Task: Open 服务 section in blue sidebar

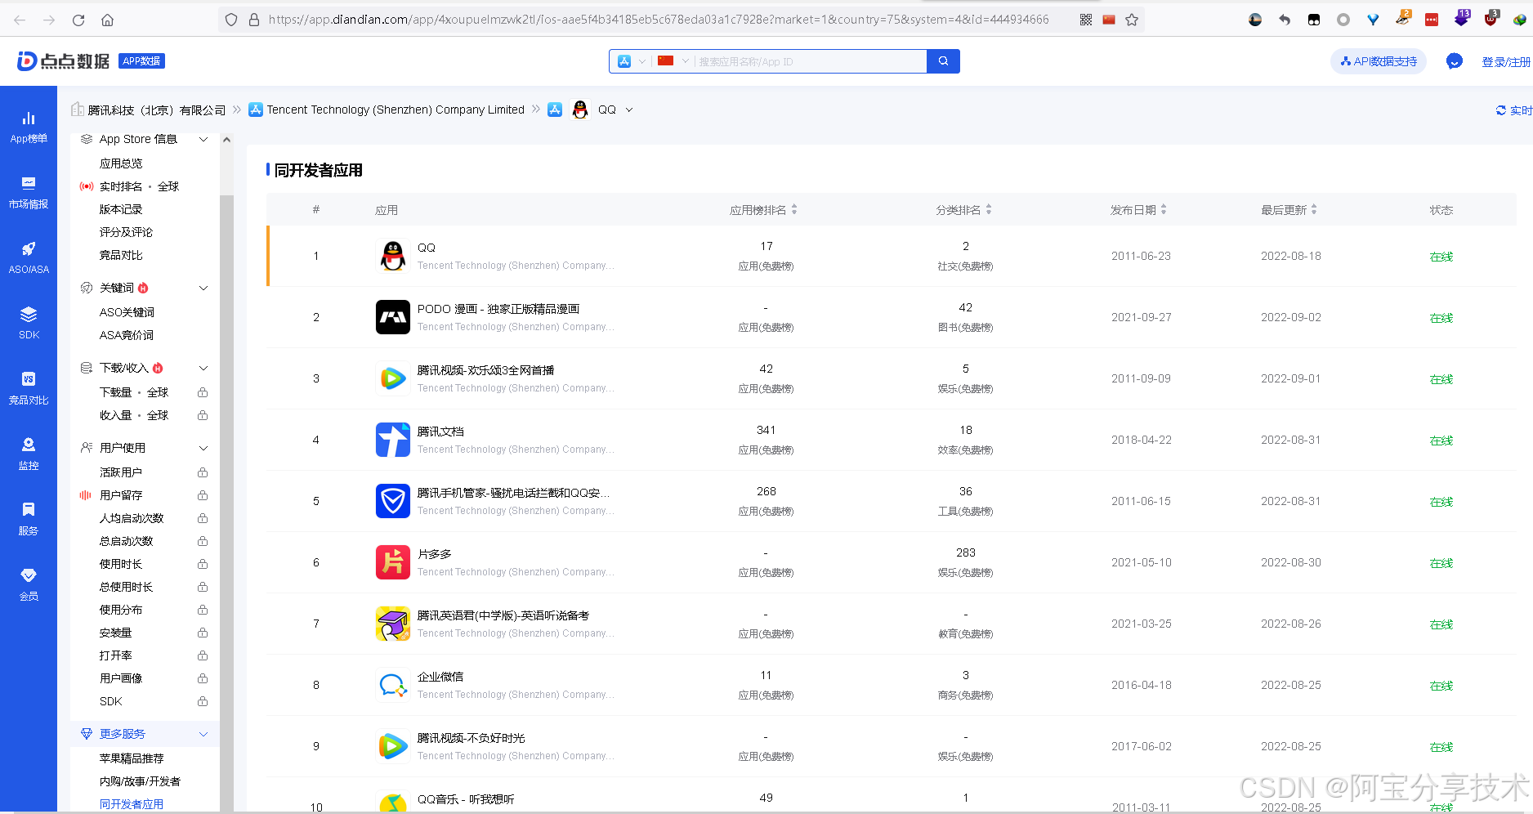Action: pyautogui.click(x=29, y=520)
